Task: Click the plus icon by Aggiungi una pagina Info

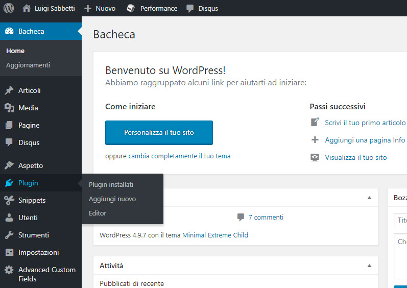Action: click(x=315, y=140)
